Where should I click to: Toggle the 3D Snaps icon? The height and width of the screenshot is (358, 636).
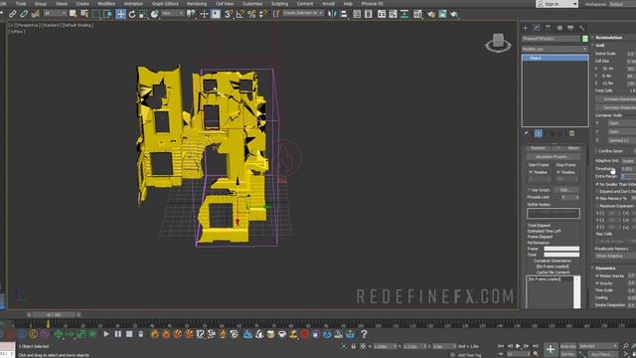(x=229, y=14)
